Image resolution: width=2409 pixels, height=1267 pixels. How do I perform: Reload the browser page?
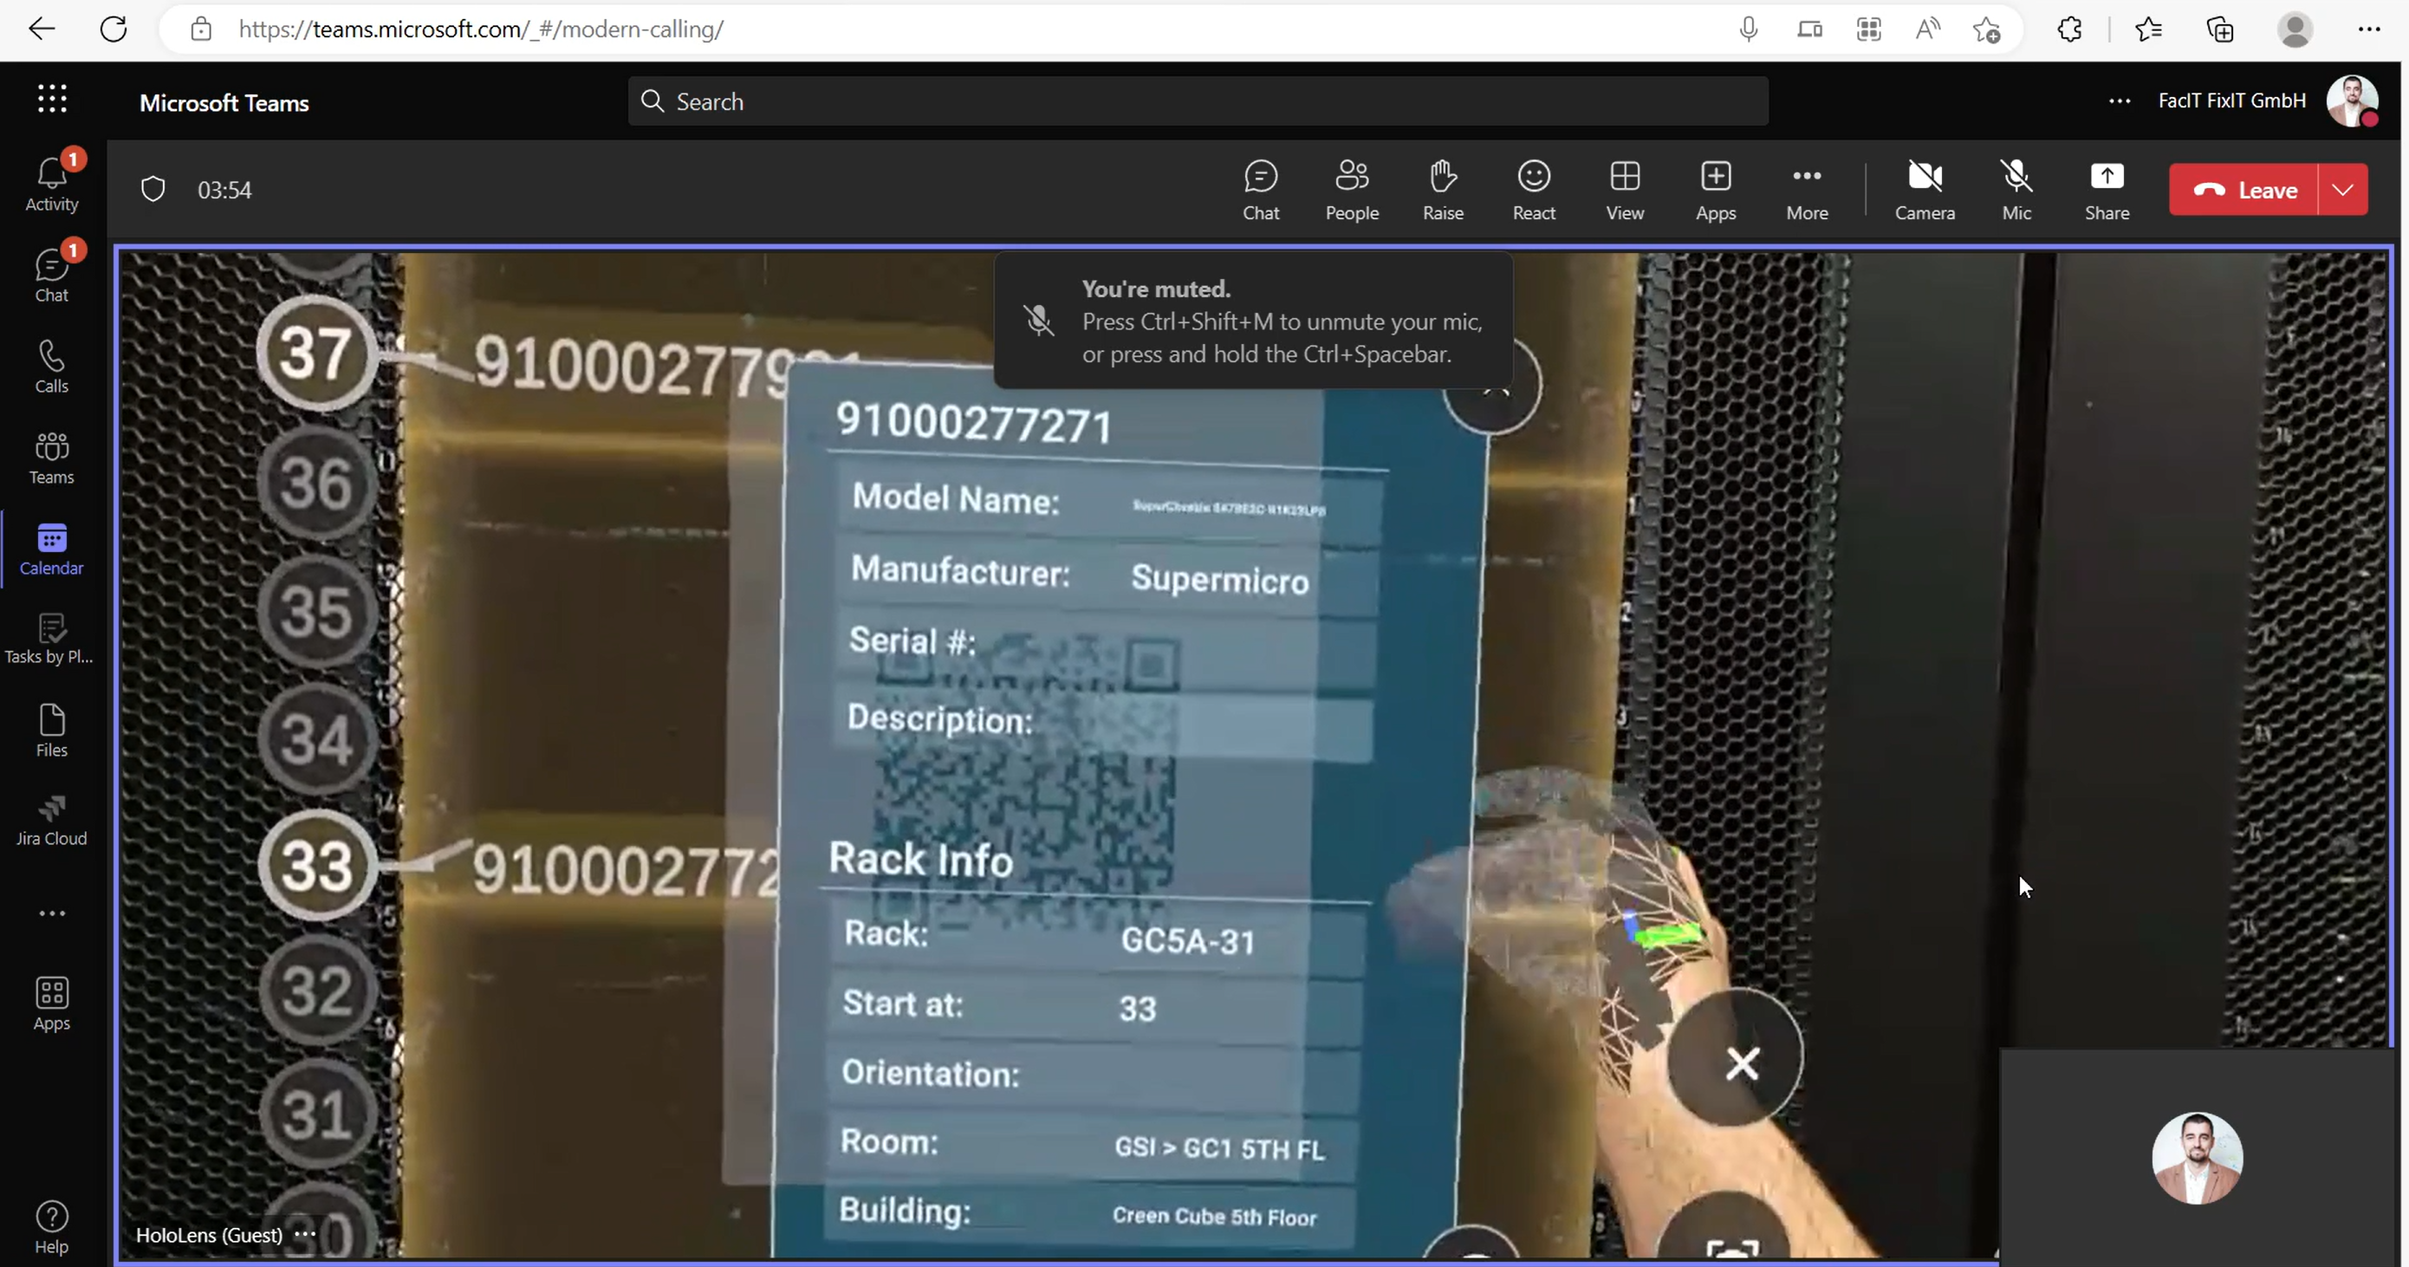click(x=114, y=29)
